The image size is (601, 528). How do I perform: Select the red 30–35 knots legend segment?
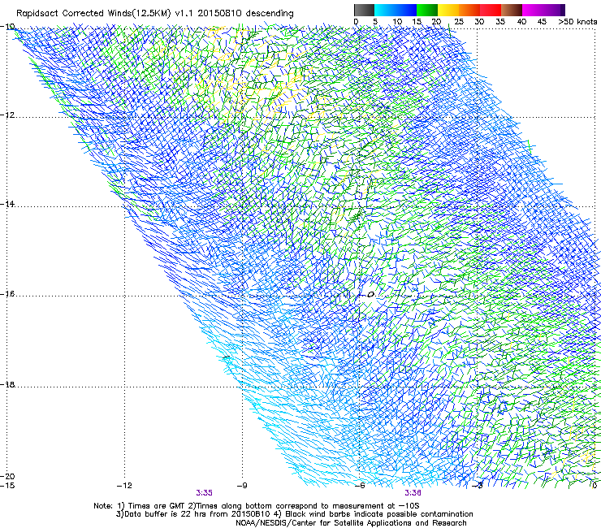491,10
